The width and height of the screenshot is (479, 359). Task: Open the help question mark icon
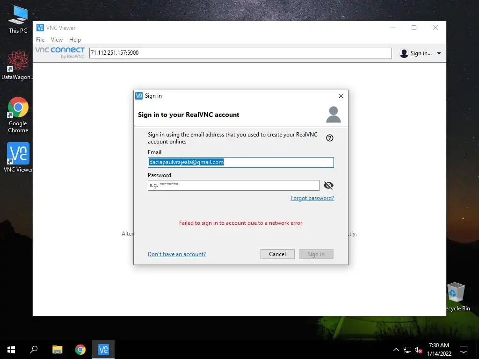pos(330,138)
